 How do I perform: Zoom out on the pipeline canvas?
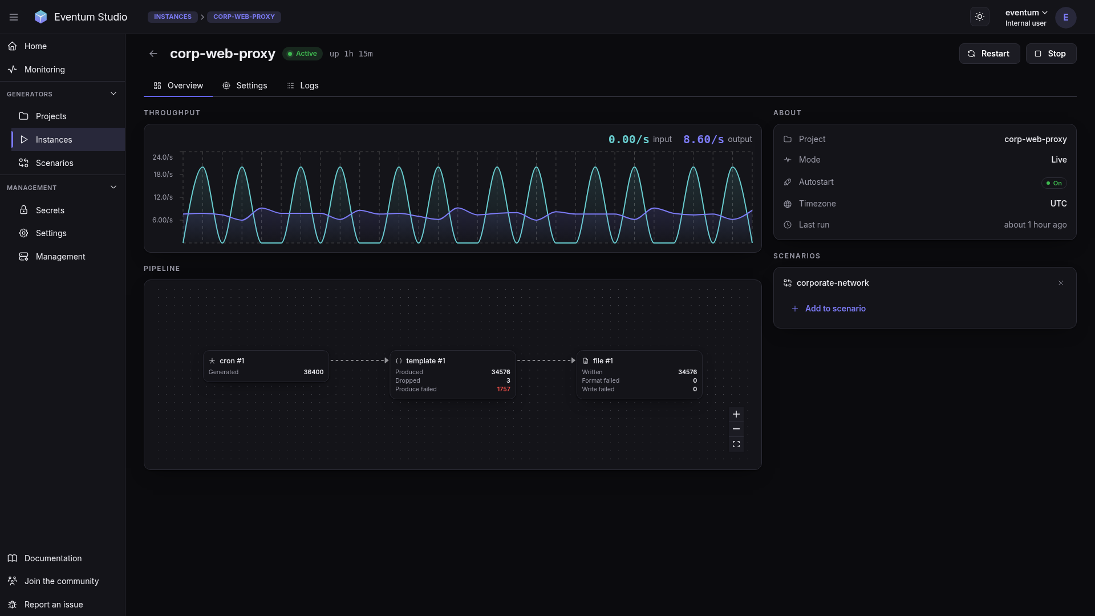point(736,429)
